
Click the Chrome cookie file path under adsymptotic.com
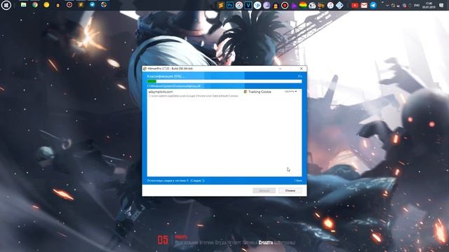click(x=194, y=96)
